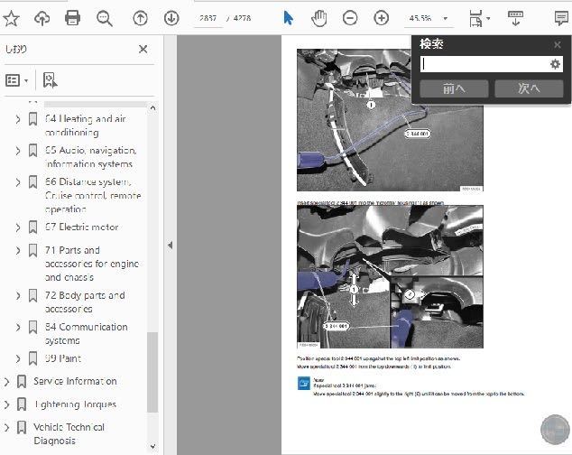Open the 45.5% zoom level dropdown
This screenshot has height=455, width=572.
click(445, 18)
